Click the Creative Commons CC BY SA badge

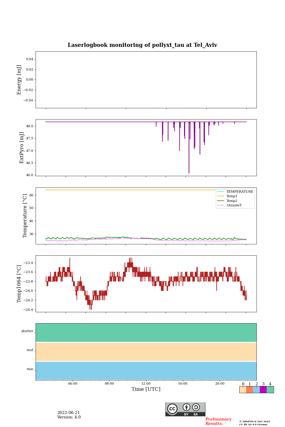point(185,409)
